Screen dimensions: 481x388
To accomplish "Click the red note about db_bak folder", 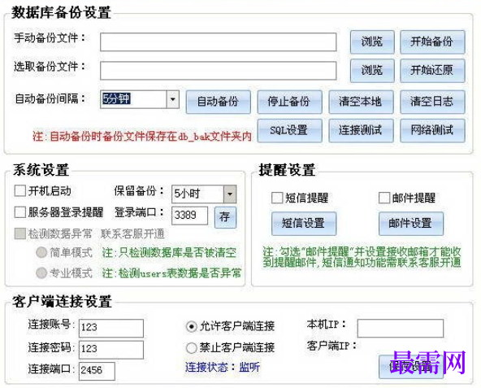I will 142,136.
